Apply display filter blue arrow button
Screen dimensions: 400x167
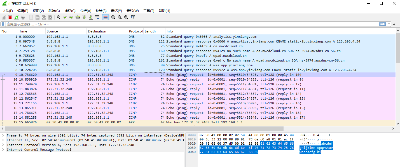[x=383, y=24]
